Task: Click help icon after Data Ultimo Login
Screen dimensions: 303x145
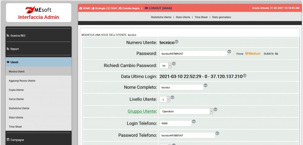Action: [244, 76]
